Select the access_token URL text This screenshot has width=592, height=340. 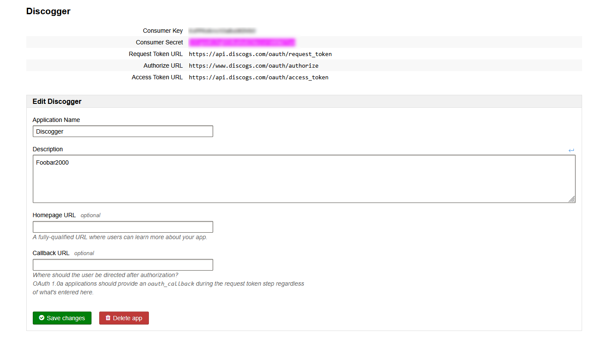258,78
